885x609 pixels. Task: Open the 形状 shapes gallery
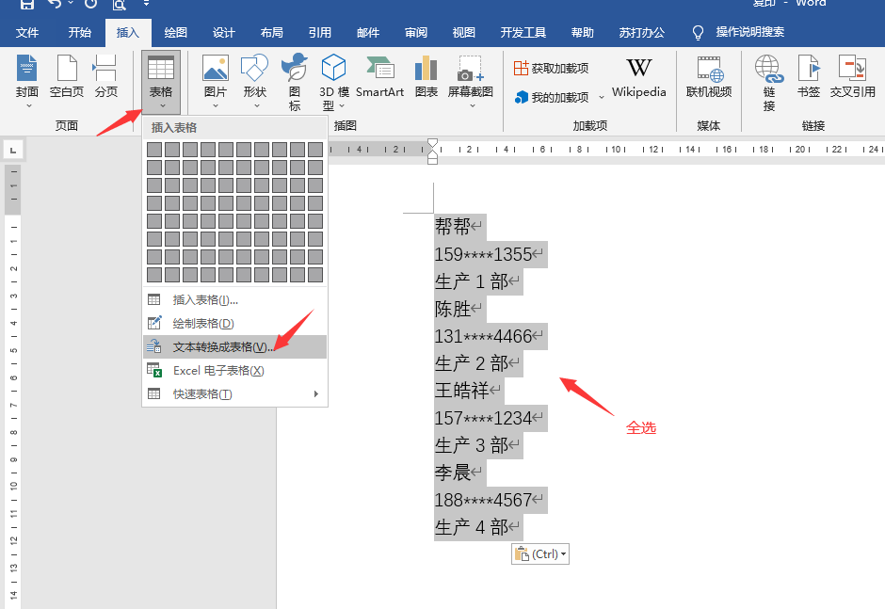pyautogui.click(x=254, y=81)
